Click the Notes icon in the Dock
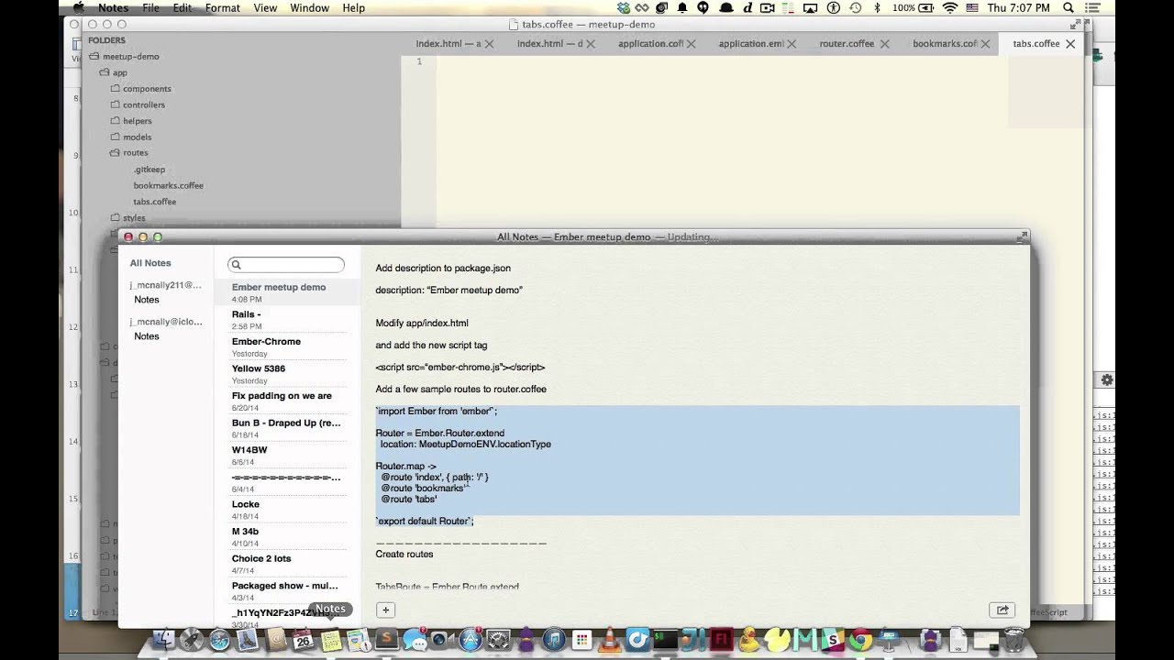 pos(330,639)
